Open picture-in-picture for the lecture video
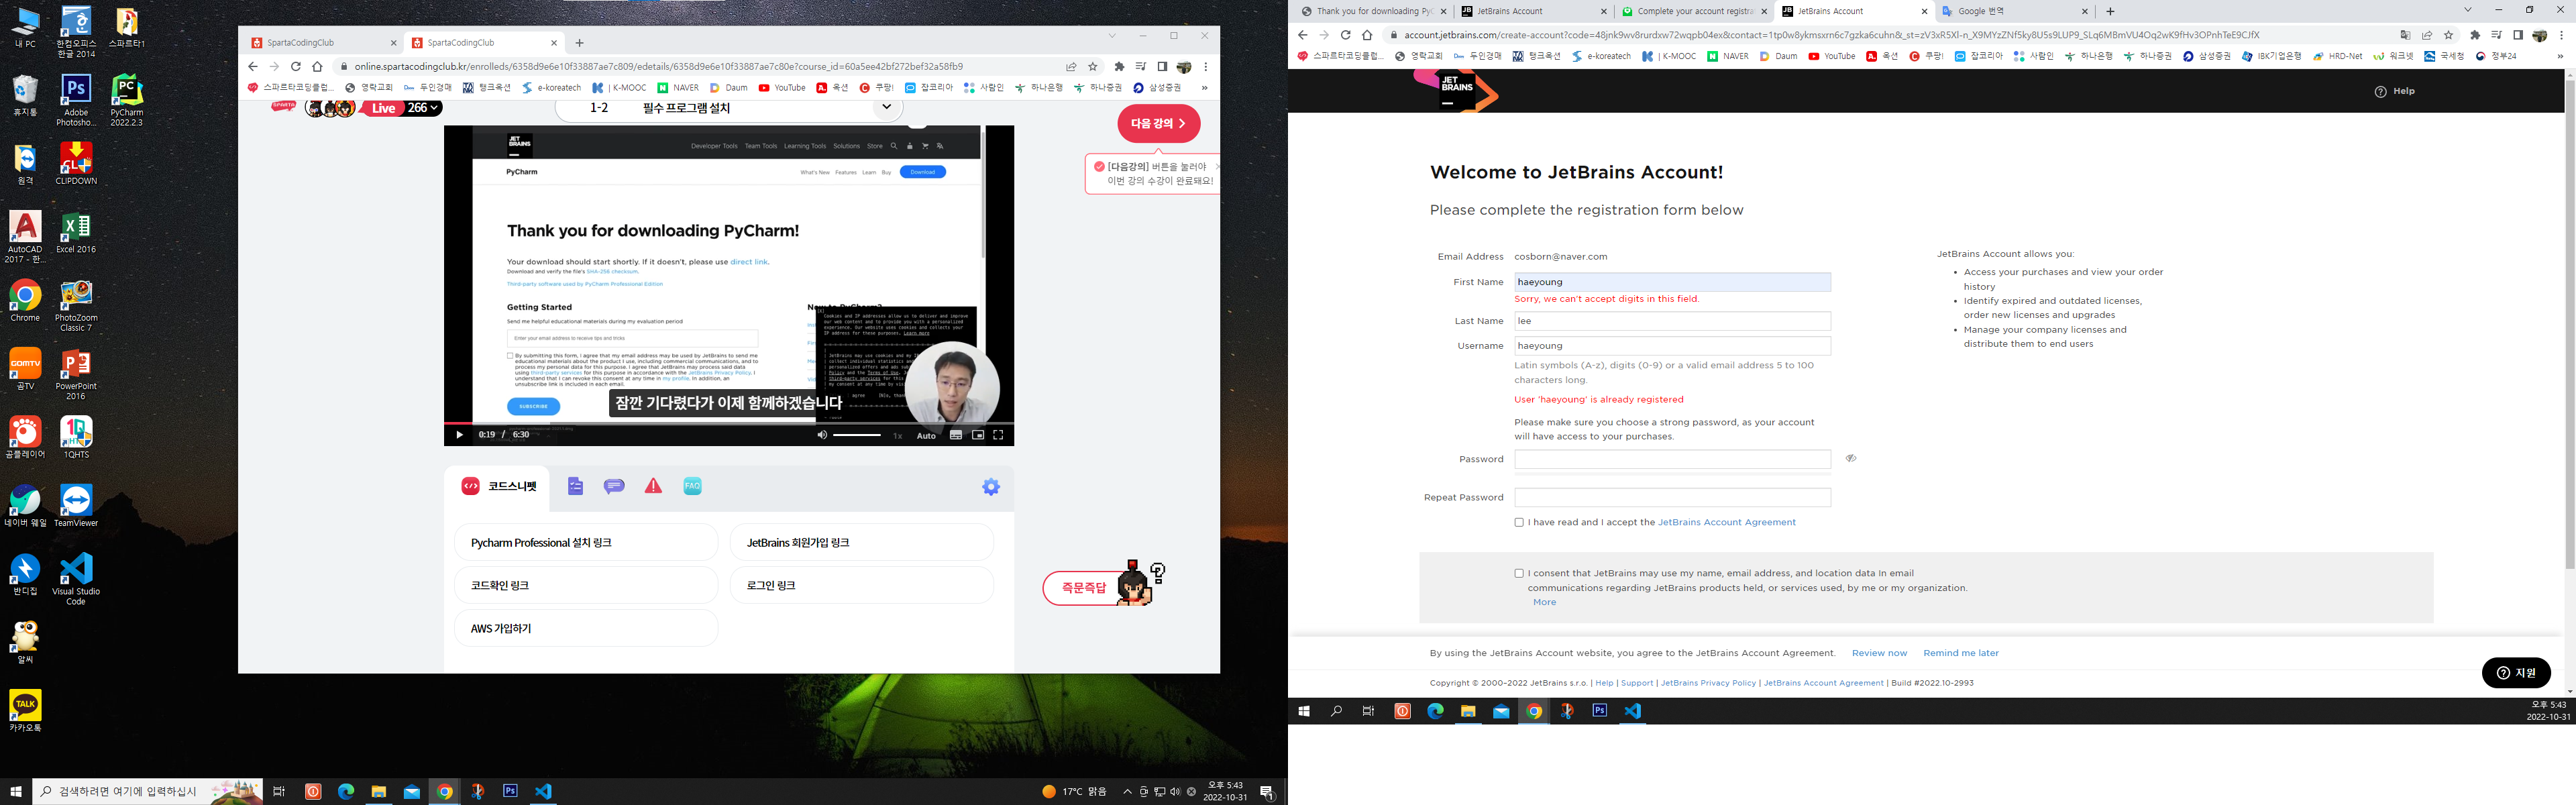The height and width of the screenshot is (805, 2576). coord(978,435)
